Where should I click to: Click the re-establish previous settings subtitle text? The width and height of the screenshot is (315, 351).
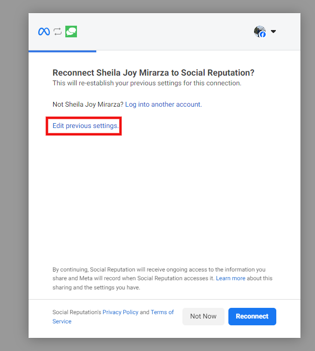[147, 83]
